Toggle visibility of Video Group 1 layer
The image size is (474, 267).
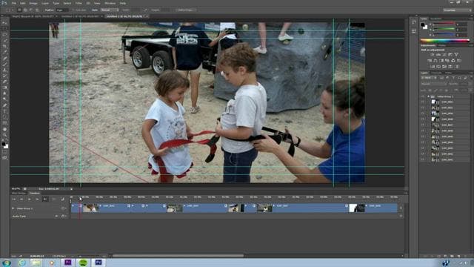pyautogui.click(x=423, y=96)
